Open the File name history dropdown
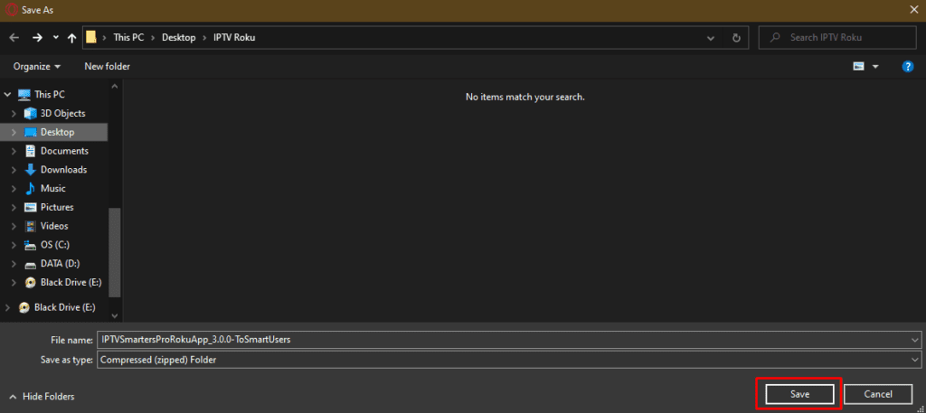 point(916,340)
